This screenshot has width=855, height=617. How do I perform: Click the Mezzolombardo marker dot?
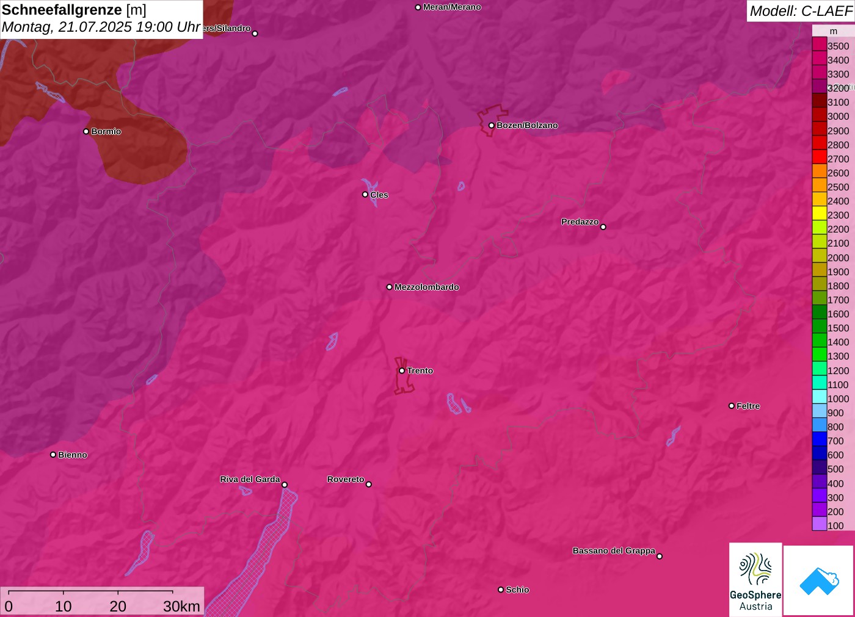click(x=390, y=287)
